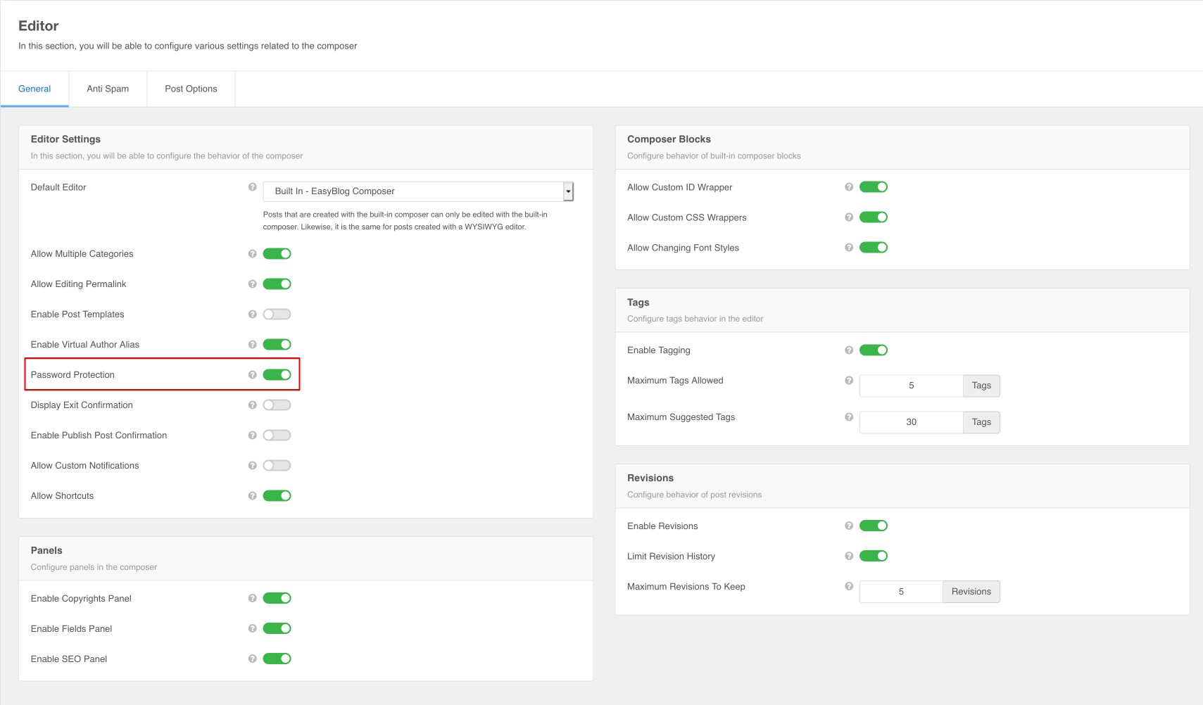This screenshot has width=1203, height=705.
Task: Click Maximum Revisions To Keep input field
Action: (901, 592)
